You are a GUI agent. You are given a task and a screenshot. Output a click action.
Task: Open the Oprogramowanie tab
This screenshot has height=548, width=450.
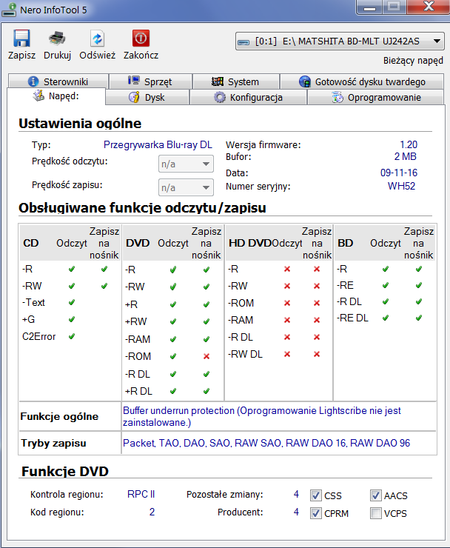point(376,97)
